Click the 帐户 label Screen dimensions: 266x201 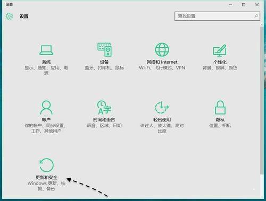pos(46,120)
